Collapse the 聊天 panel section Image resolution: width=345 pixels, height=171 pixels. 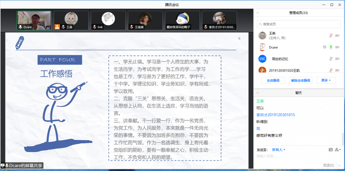[x=258, y=93]
